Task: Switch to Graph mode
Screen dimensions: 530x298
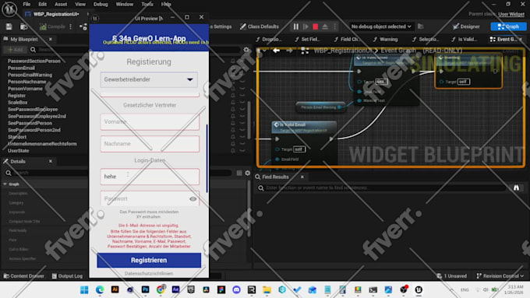Action: [x=508, y=26]
